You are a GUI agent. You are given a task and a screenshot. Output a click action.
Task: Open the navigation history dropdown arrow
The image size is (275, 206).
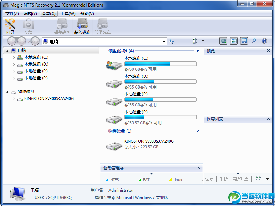click(x=28, y=42)
